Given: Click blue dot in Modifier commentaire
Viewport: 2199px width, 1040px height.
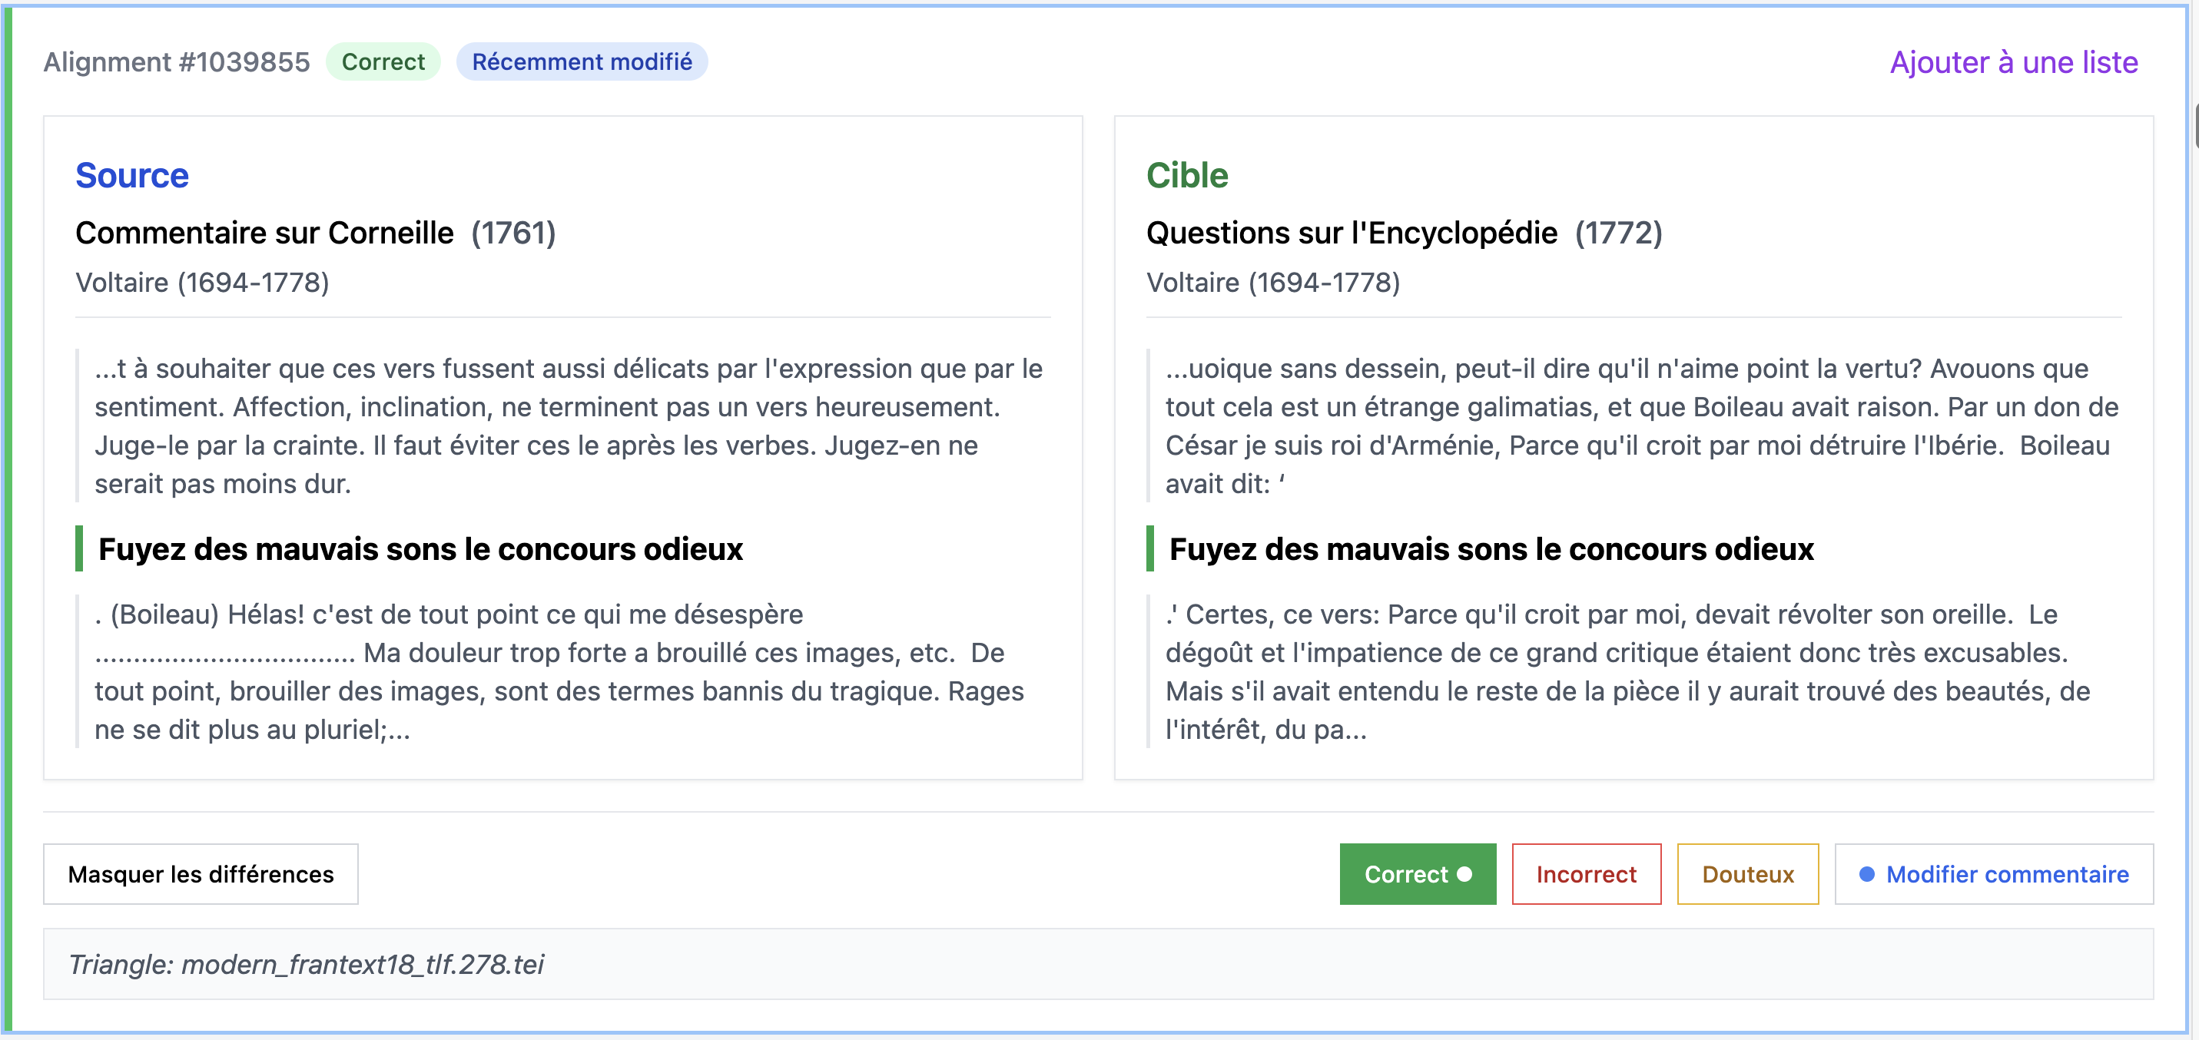Looking at the screenshot, I should point(1866,873).
